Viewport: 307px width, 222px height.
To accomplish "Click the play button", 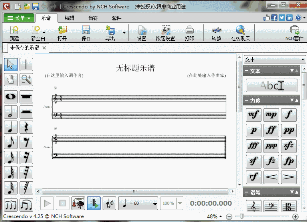I will 47,203.
